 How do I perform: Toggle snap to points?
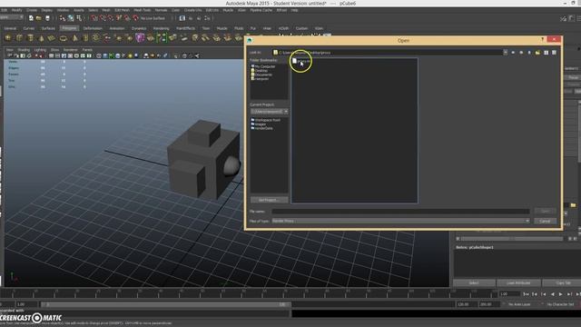111,18
